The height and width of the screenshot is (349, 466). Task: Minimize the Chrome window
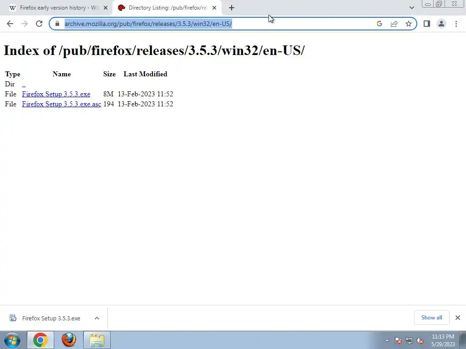(428, 4)
